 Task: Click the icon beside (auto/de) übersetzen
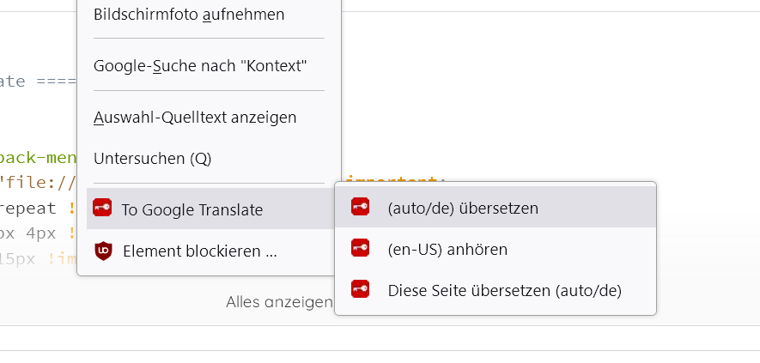click(361, 207)
